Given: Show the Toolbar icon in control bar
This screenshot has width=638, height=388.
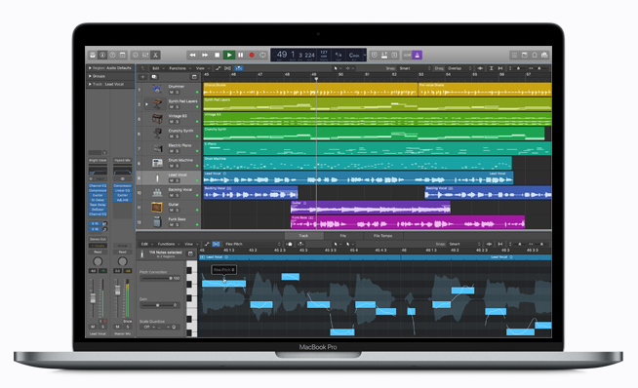Looking at the screenshot, I should (123, 55).
